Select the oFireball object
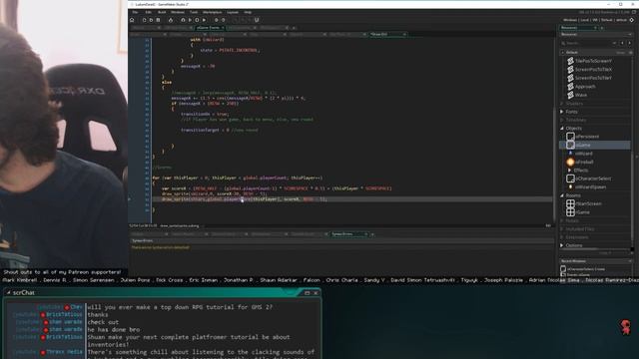 (x=580, y=162)
